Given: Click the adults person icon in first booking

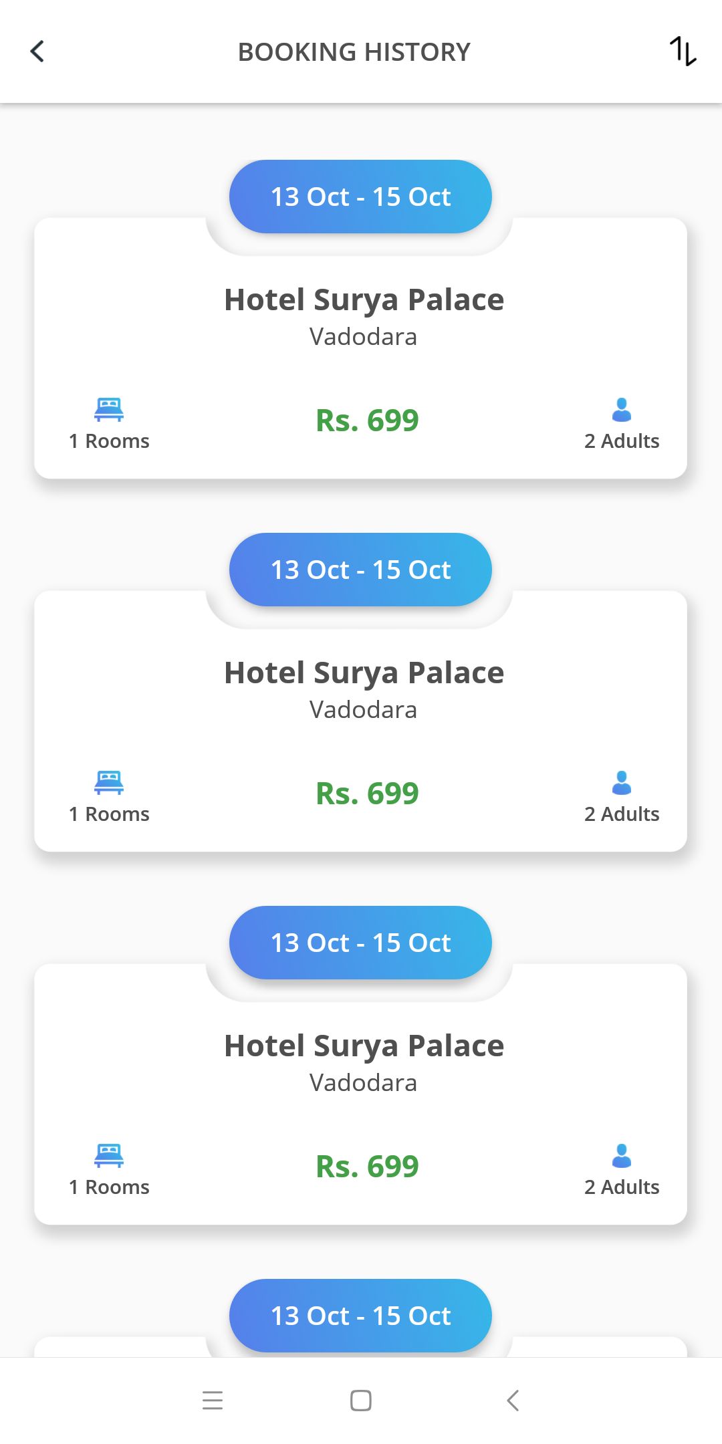Looking at the screenshot, I should tap(622, 409).
